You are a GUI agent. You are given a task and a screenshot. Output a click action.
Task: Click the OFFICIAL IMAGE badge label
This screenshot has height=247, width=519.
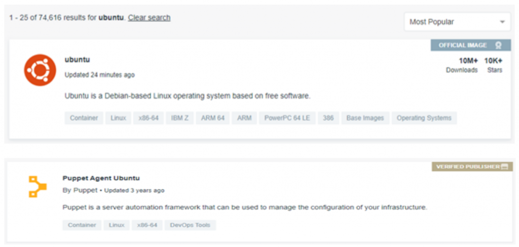tap(463, 45)
